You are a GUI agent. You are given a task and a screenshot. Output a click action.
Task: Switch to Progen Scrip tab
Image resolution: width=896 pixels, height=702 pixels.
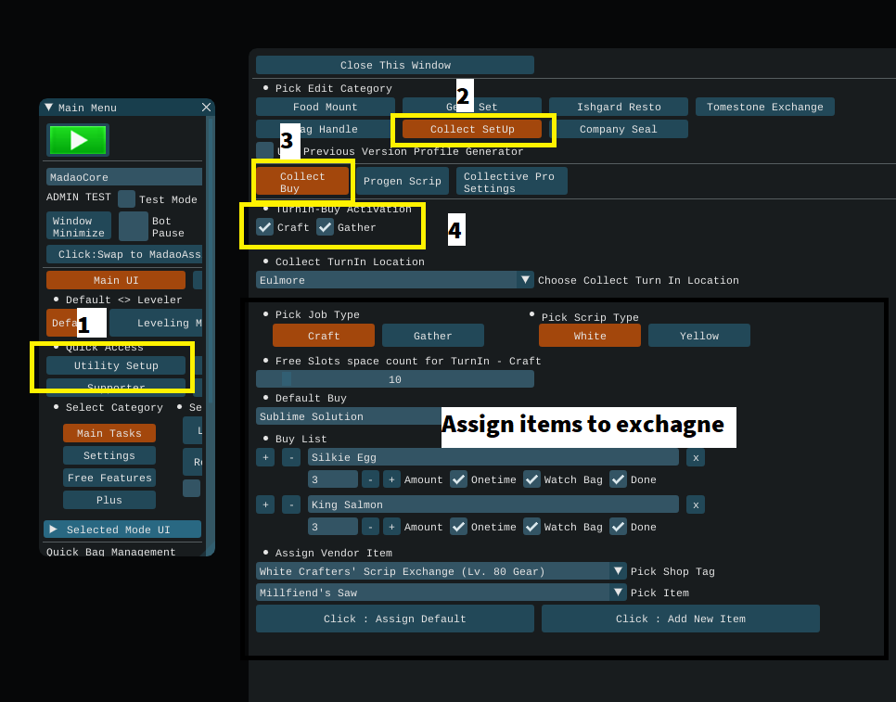(x=403, y=181)
